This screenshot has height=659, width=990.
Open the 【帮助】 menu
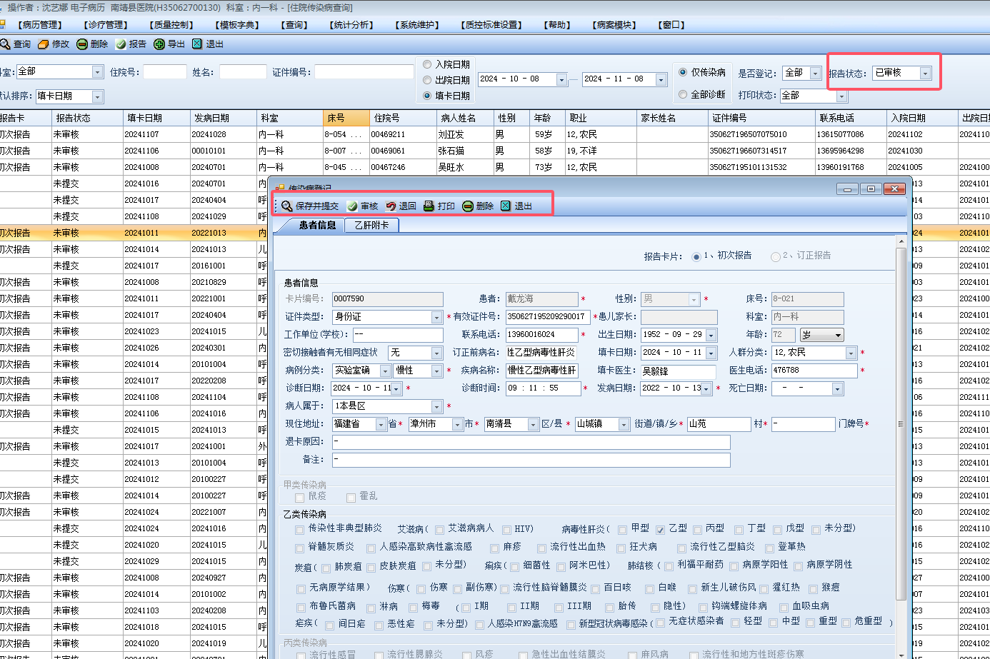(x=558, y=25)
